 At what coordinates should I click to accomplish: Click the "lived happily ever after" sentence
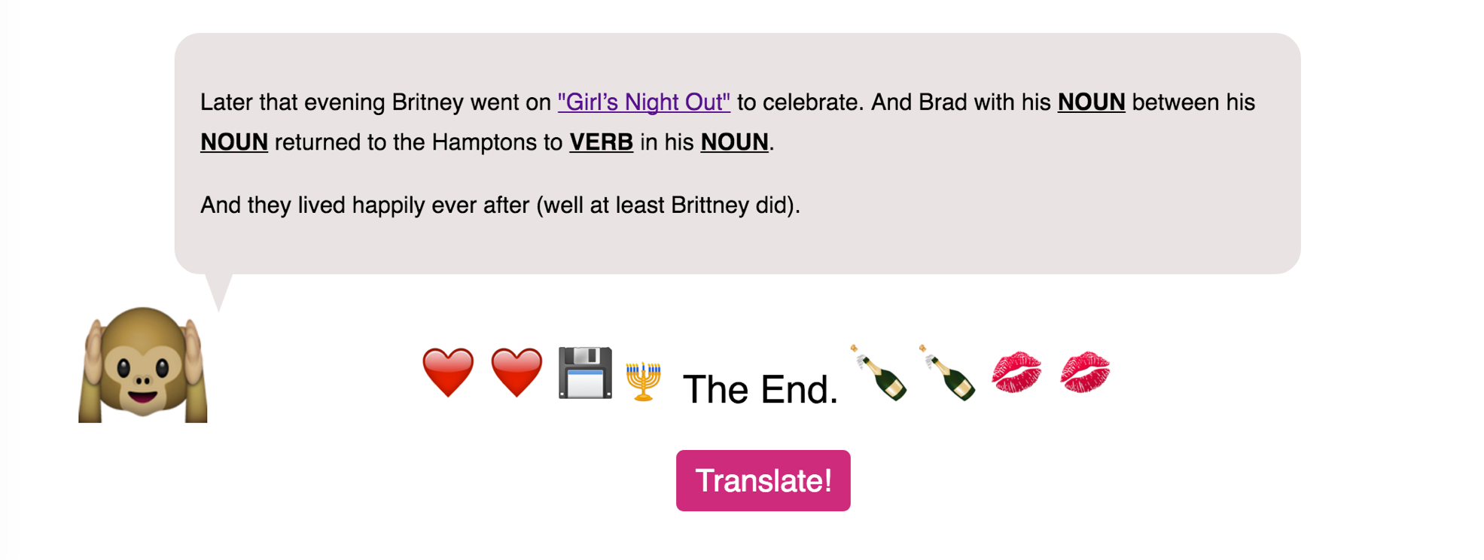pos(500,205)
